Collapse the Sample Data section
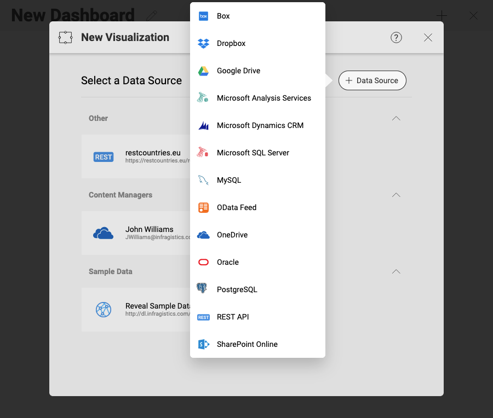This screenshot has height=418, width=493. [396, 271]
